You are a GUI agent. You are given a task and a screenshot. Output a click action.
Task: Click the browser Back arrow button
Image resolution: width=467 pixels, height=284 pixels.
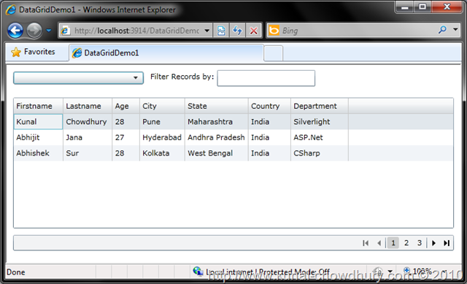(x=15, y=31)
